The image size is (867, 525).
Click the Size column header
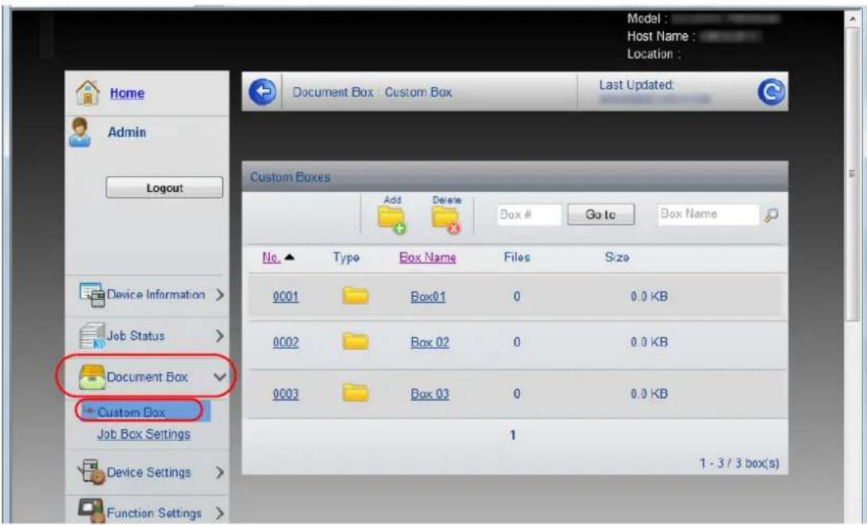click(617, 257)
